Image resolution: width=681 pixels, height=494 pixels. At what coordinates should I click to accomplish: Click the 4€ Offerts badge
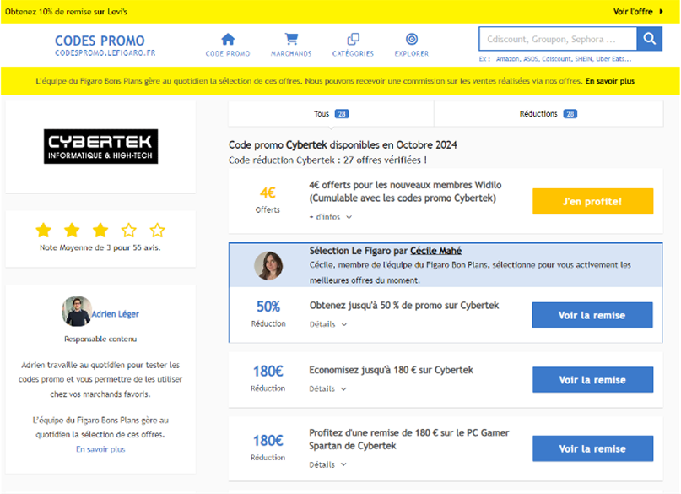pyautogui.click(x=268, y=200)
